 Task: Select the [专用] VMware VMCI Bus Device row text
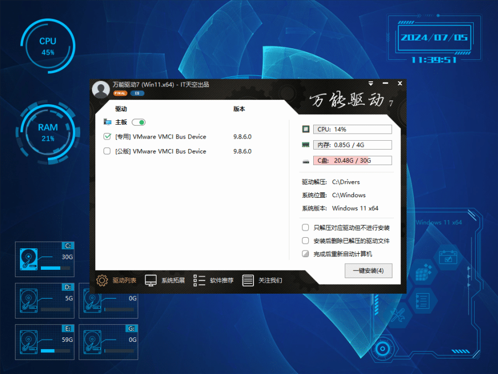(160, 137)
